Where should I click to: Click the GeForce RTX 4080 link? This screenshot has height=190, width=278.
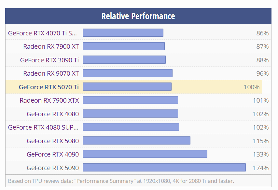(x=53, y=114)
